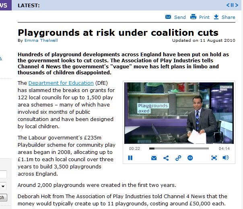This screenshot has width=243, height=209.
Task: Go to next latest headline arrow
Action: click(237, 5)
